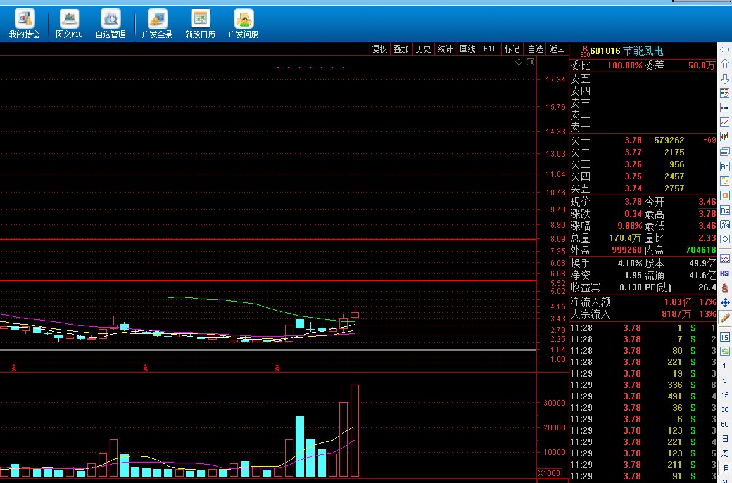
Task: Open 历史 history menu item
Action: [x=423, y=49]
